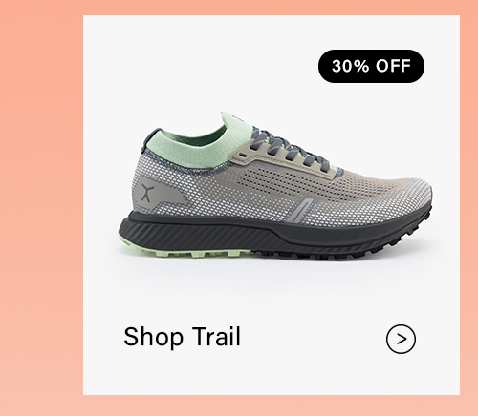Click the green outsole lugs at the heel
Viewport: 478px width, 416px height.
click(185, 251)
